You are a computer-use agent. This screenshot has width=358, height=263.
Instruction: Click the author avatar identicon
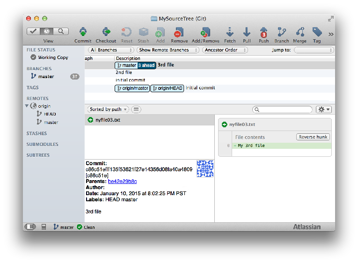pos(205,169)
